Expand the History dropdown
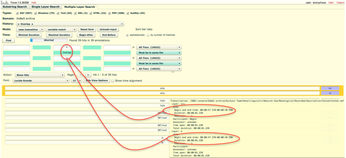 (x=70, y=24)
